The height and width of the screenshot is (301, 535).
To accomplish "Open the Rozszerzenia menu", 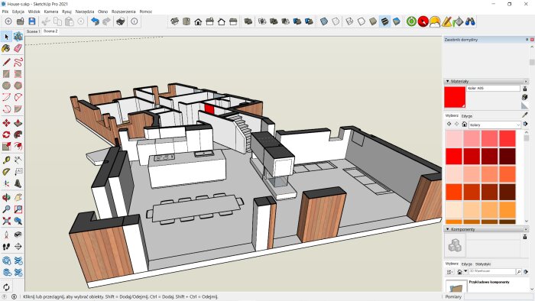I will [124, 11].
